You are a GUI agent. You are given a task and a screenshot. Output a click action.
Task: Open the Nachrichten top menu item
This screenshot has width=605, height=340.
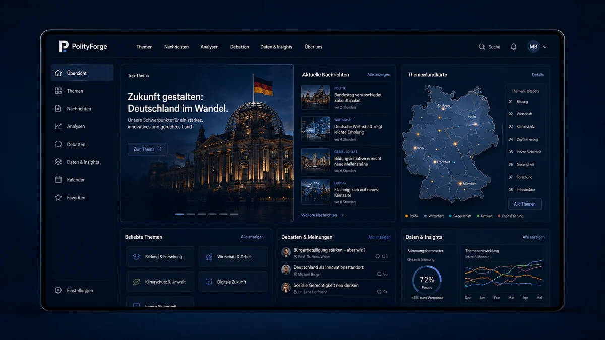pos(176,47)
